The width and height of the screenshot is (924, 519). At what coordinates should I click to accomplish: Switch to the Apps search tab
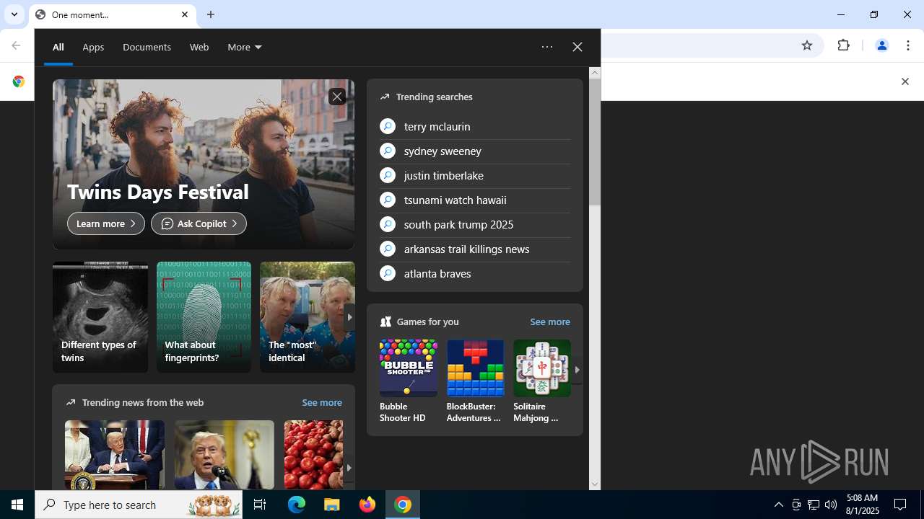click(x=93, y=47)
